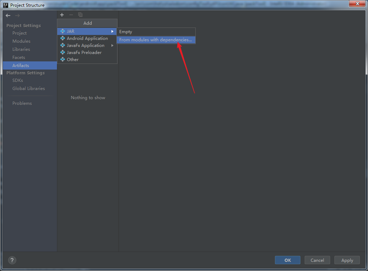This screenshot has width=368, height=271.
Task: Close the Project Structure dialog
Action: pos(357,4)
